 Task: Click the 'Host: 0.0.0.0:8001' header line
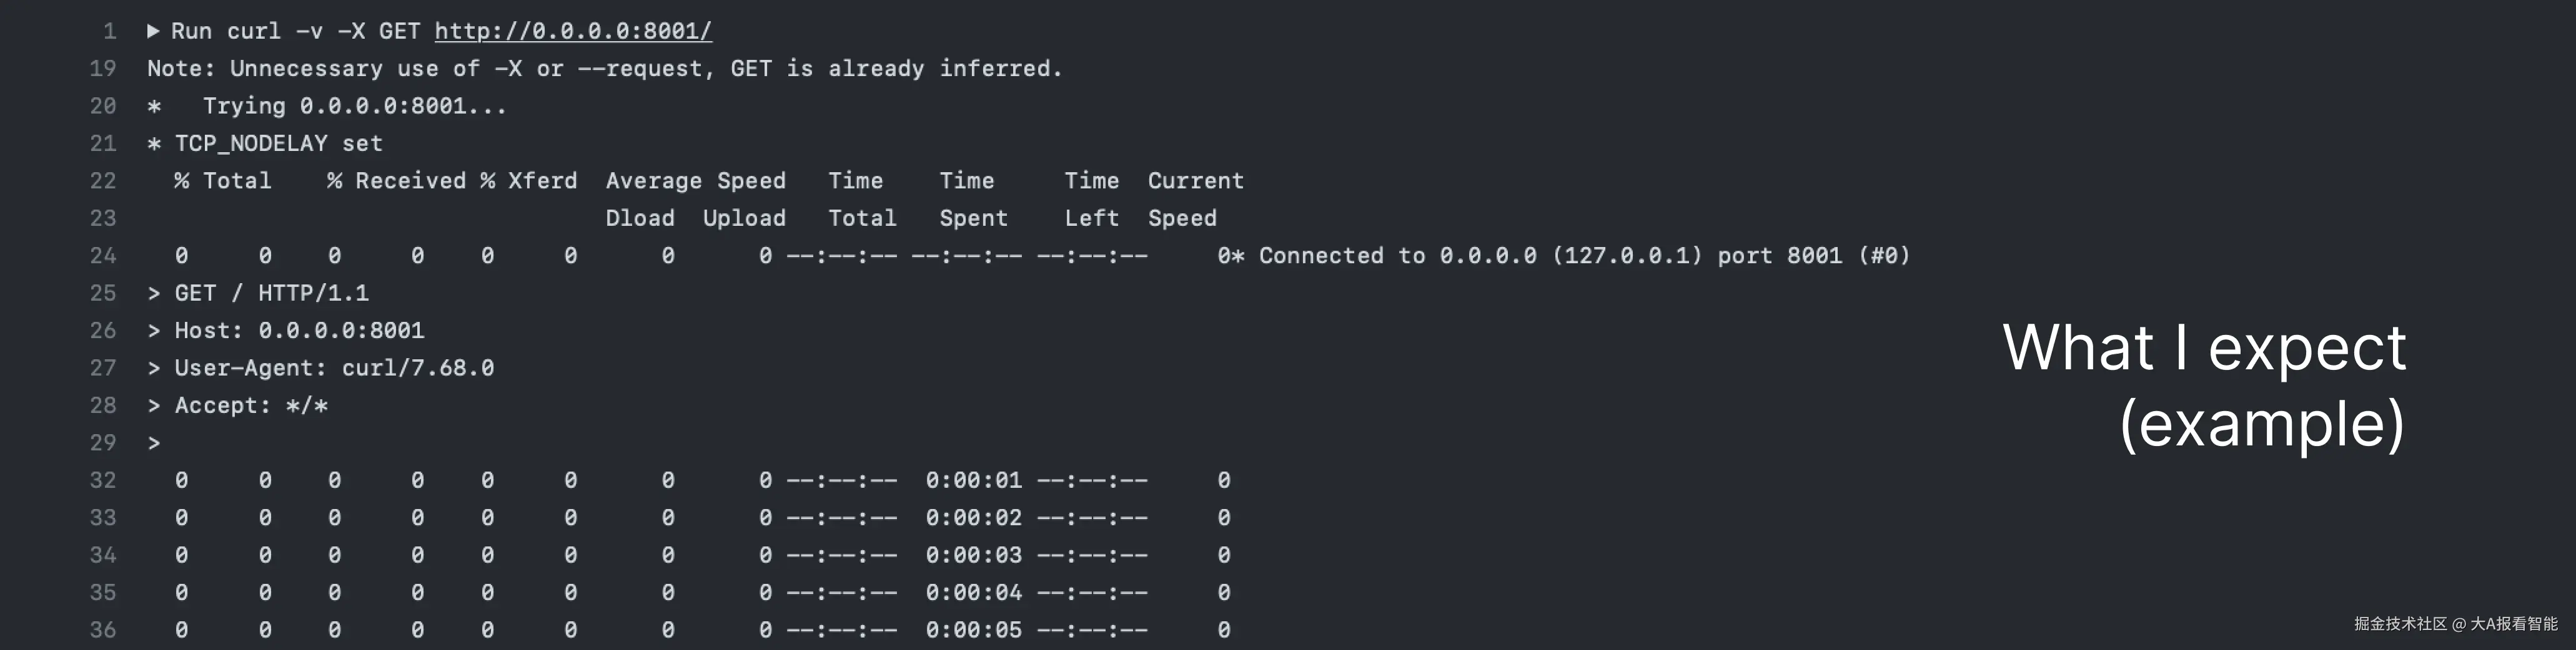298,331
